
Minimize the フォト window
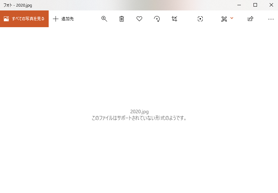[x=239, y=5]
